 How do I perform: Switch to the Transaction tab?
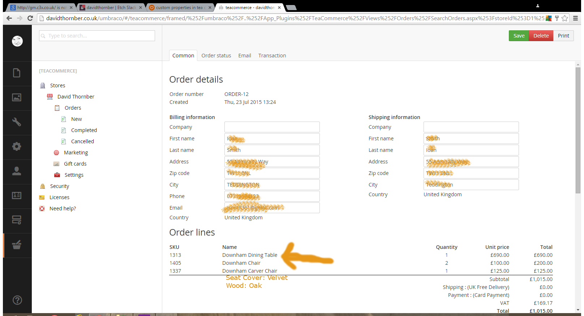[x=272, y=56]
